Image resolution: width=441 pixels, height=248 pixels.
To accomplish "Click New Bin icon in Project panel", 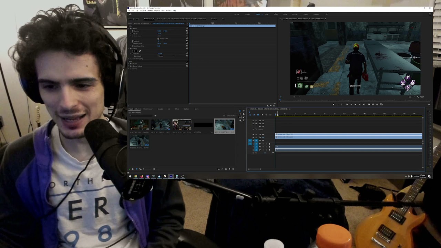I will click(x=226, y=169).
